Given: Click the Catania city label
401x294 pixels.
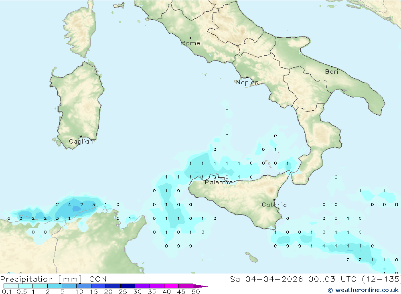Looking at the screenshot, I should (x=274, y=205).
